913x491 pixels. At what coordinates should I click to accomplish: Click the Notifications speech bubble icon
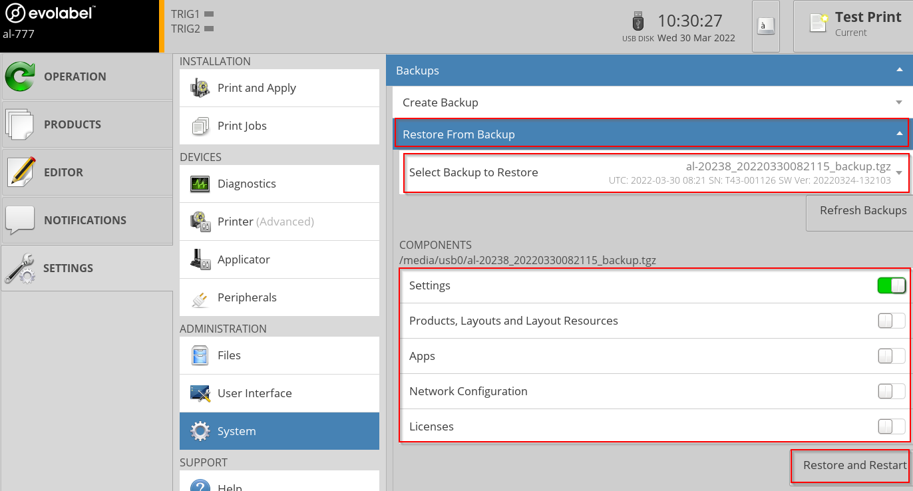20,220
